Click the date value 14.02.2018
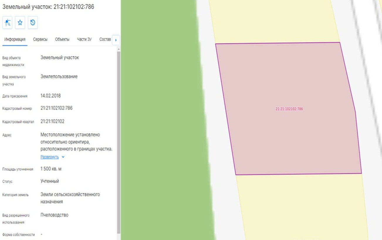Image resolution: width=382 pixels, height=240 pixels. pos(50,96)
